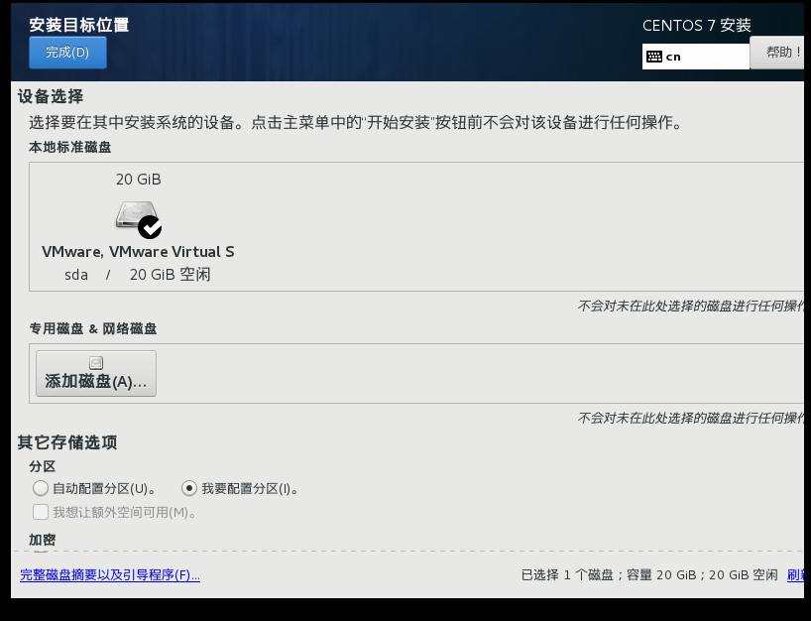This screenshot has height=621, width=811.
Task: Click the 其它存储选项 heading
Action: point(67,442)
